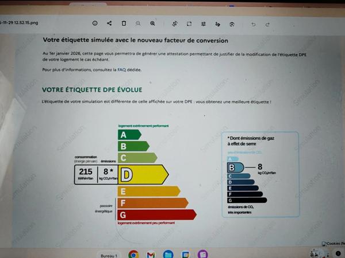This screenshot has width=345, height=258.
Task: Launch Google Chrome from the shelf
Action: [x=133, y=255]
